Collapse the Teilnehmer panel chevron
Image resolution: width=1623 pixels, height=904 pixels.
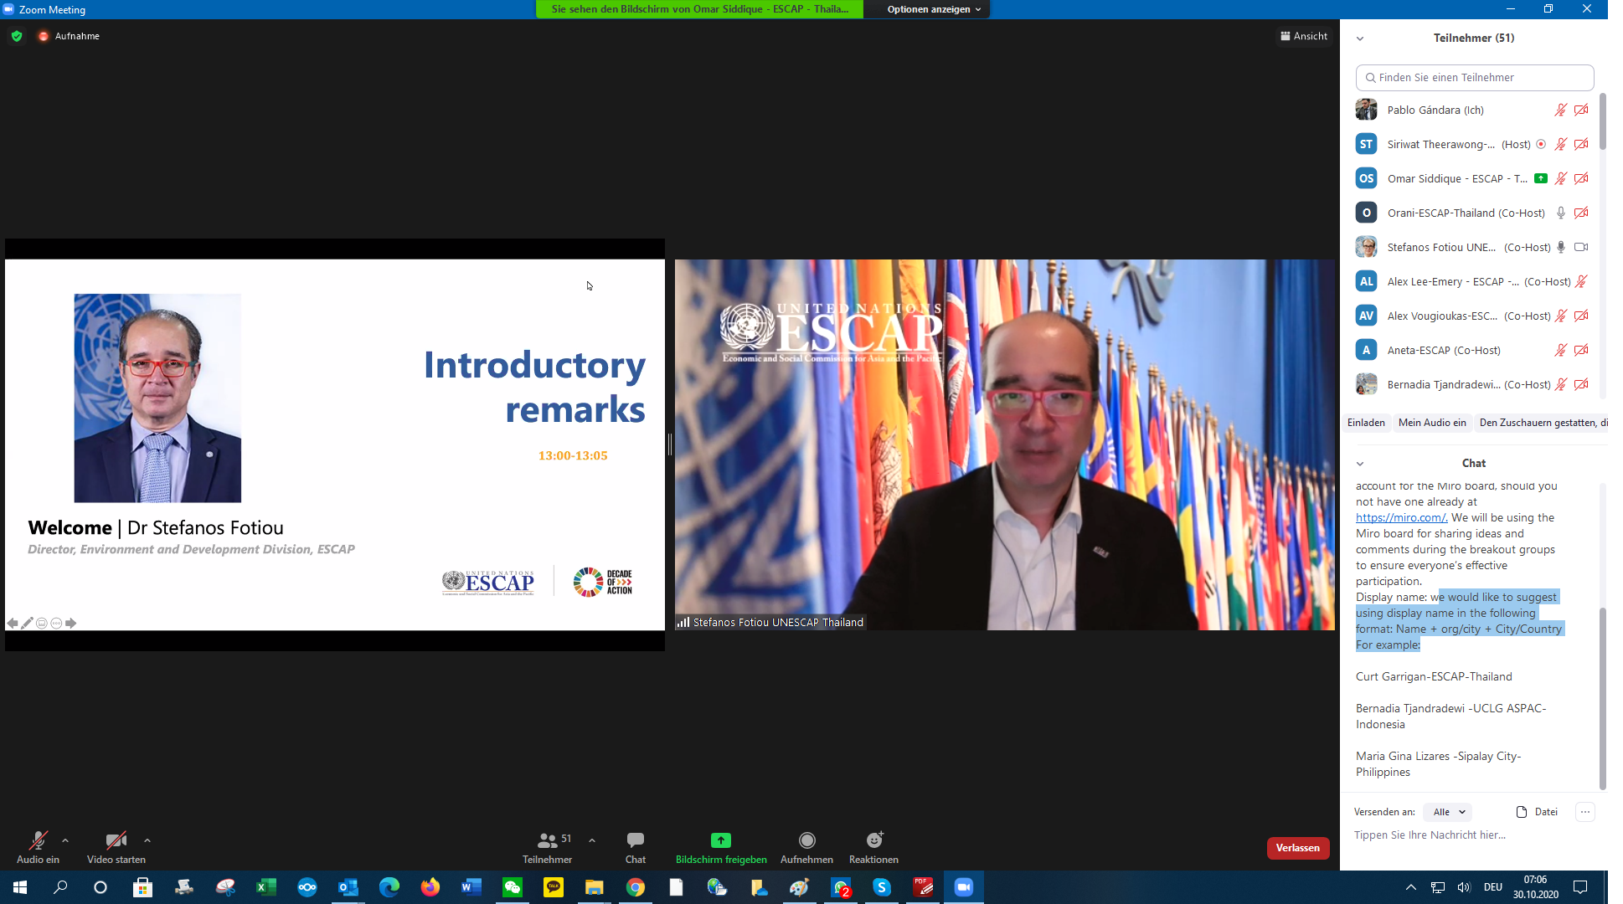(x=1360, y=39)
